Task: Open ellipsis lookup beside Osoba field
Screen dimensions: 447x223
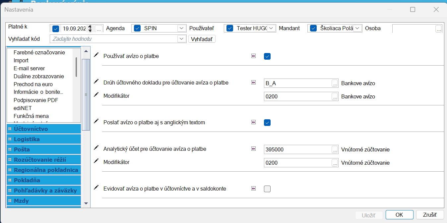Action: tap(438, 29)
